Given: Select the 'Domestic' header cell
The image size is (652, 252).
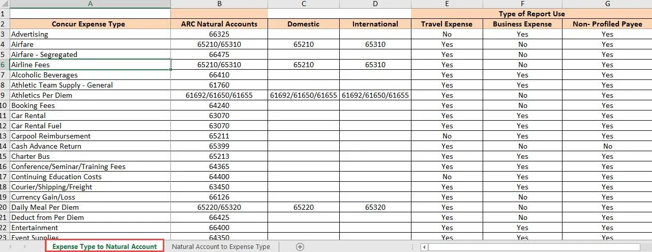Looking at the screenshot, I should click(304, 24).
